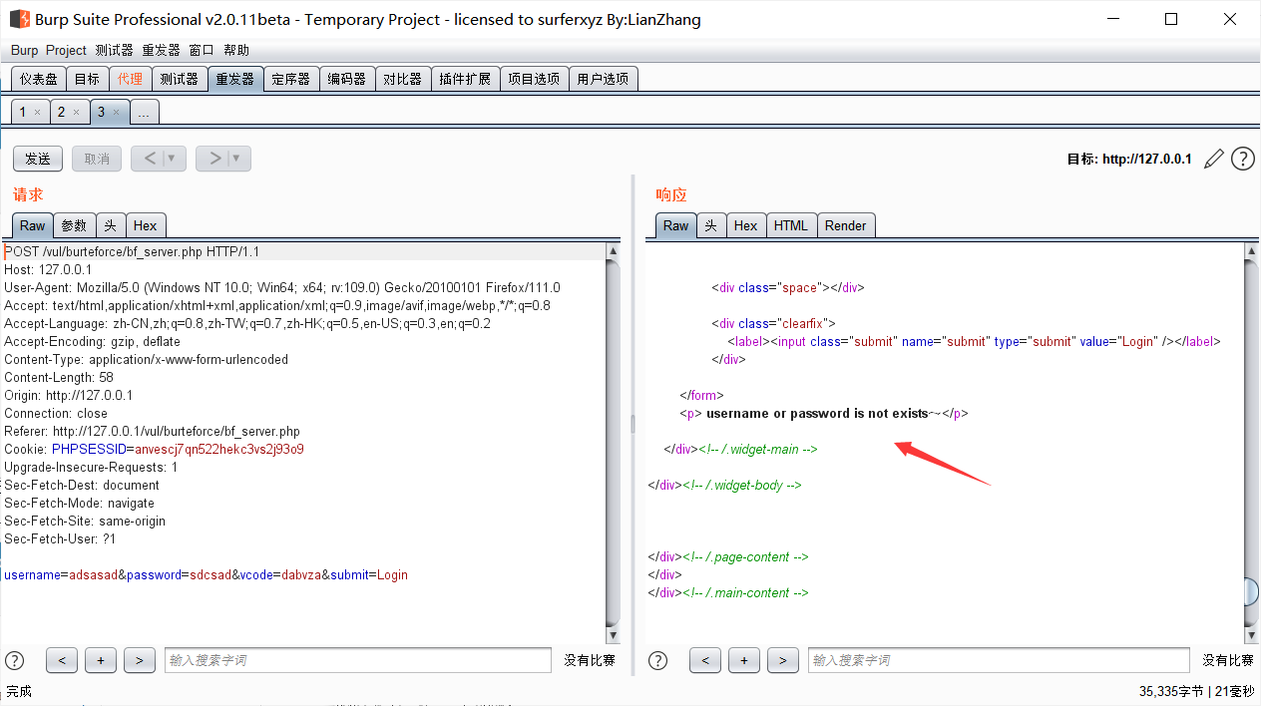The height and width of the screenshot is (706, 1261).
Task: Select the response Raw tab
Action: (675, 225)
